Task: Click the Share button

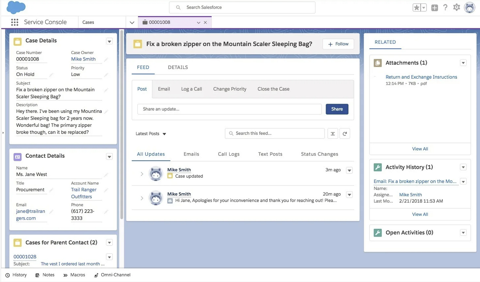Action: tap(337, 109)
